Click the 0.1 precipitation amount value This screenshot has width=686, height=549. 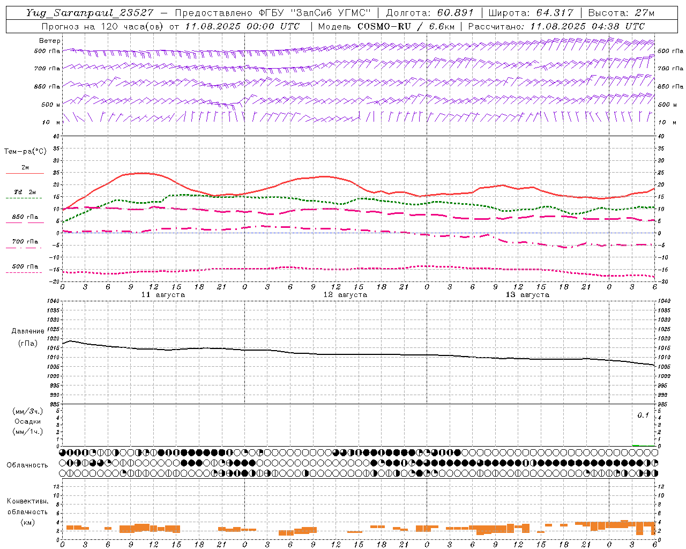point(643,415)
